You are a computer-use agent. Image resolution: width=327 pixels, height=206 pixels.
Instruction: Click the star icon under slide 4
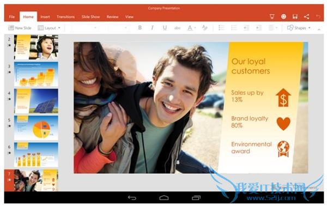[x=9, y=99]
